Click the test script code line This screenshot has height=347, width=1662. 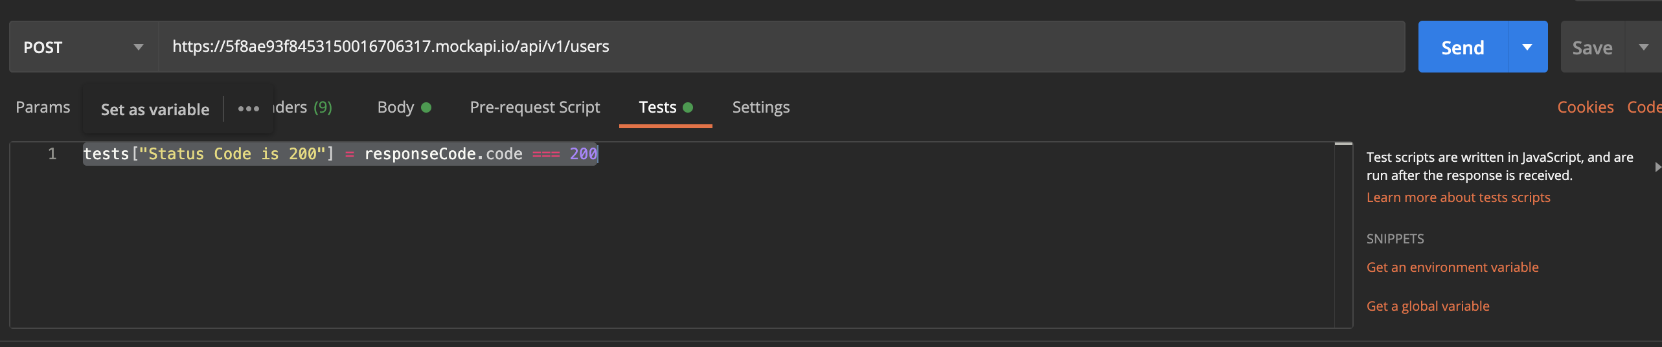[341, 154]
